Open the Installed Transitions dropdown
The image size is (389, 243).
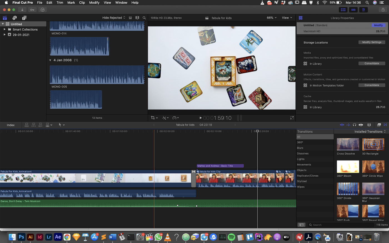point(370,132)
